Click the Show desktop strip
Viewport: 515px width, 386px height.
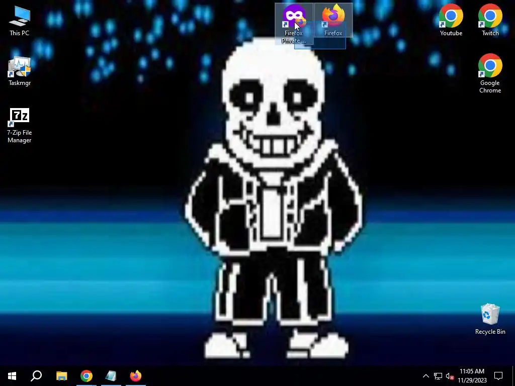coord(513,376)
